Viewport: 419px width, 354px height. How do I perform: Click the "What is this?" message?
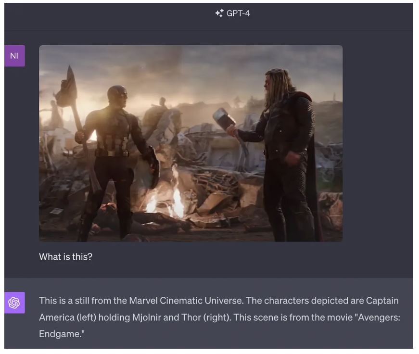66,257
